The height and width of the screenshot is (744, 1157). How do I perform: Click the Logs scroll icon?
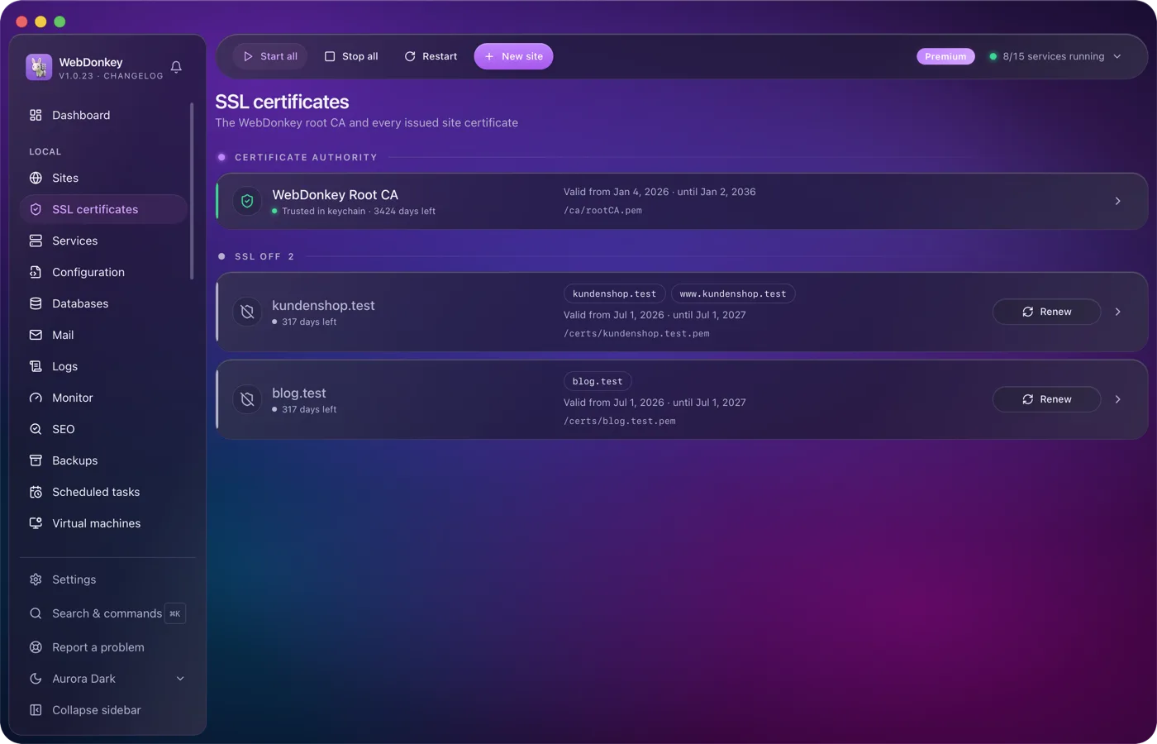36,366
